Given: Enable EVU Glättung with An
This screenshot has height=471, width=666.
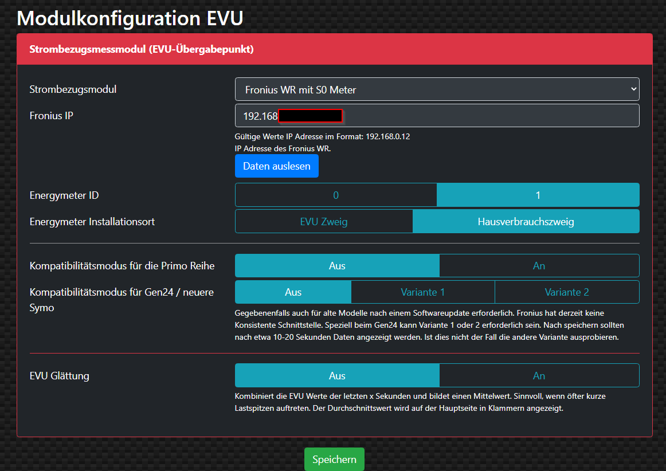Looking at the screenshot, I should click(539, 376).
